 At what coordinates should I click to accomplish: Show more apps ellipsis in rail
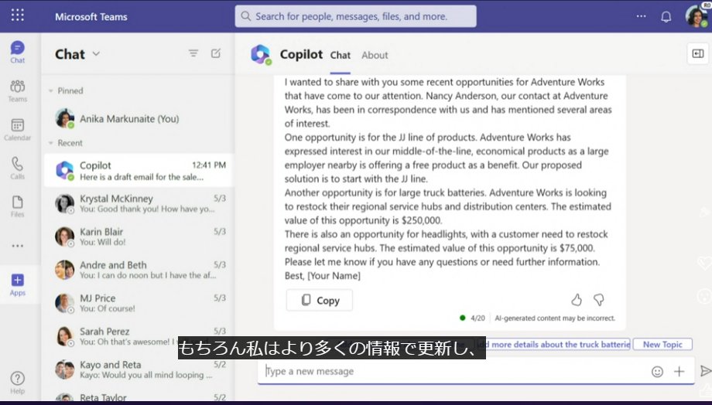(x=17, y=246)
